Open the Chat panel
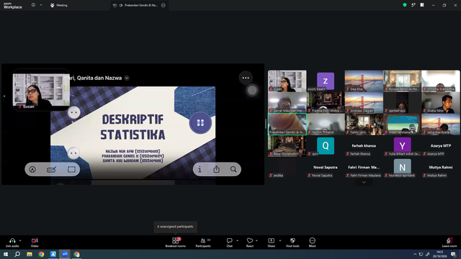The height and width of the screenshot is (259, 461). [x=229, y=242]
